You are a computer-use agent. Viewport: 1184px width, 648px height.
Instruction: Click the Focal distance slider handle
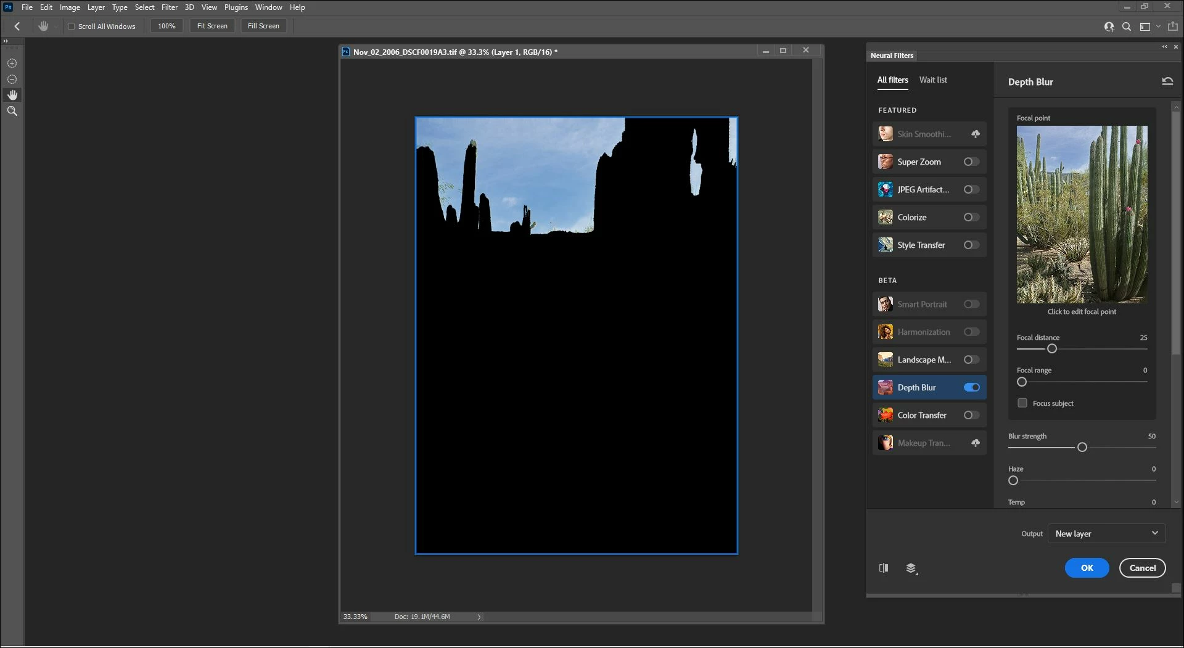[1052, 349]
